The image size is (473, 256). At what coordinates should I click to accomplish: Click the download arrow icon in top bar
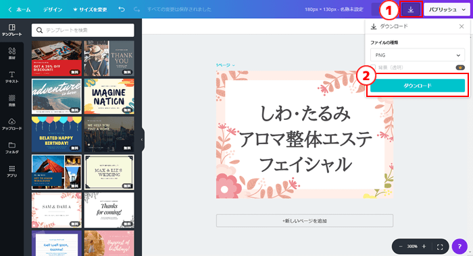point(411,9)
